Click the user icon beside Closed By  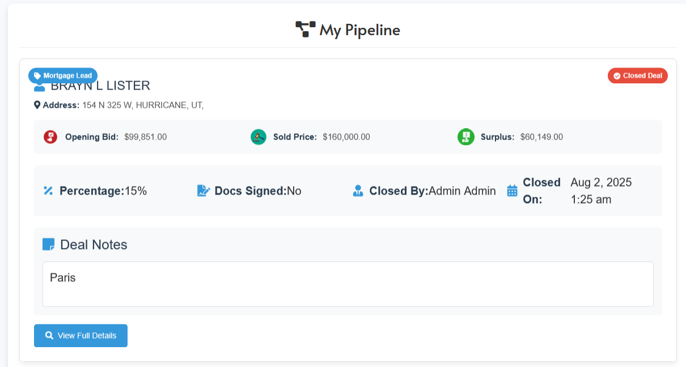click(x=358, y=191)
